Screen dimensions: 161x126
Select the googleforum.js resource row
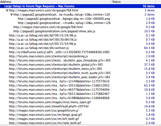coord(80,110)
